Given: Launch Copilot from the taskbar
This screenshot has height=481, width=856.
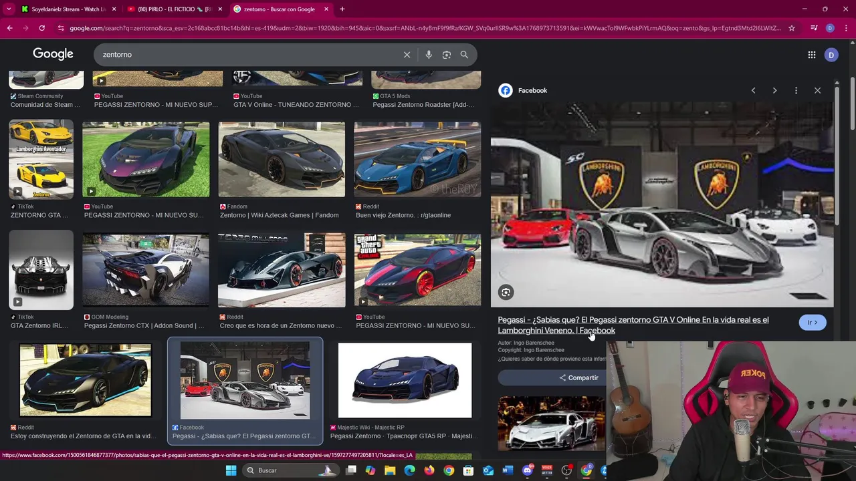Looking at the screenshot, I should point(370,470).
